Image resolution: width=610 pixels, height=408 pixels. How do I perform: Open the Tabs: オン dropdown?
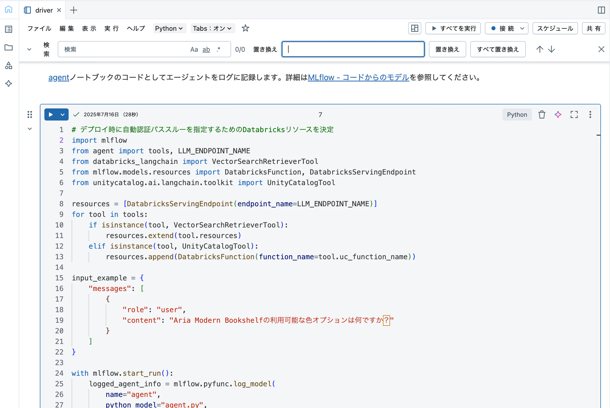213,28
